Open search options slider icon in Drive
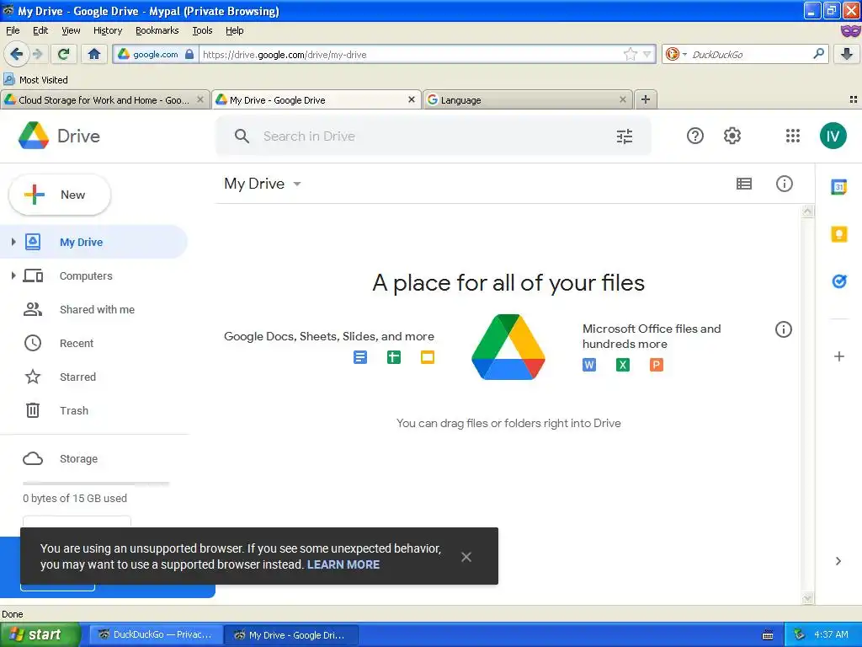 pos(625,136)
